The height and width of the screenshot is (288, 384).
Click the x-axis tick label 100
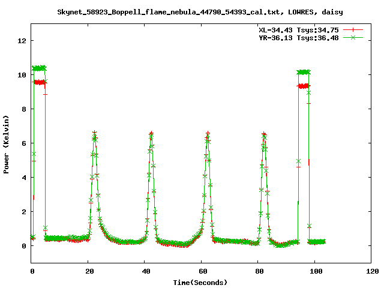pyautogui.click(x=316, y=271)
